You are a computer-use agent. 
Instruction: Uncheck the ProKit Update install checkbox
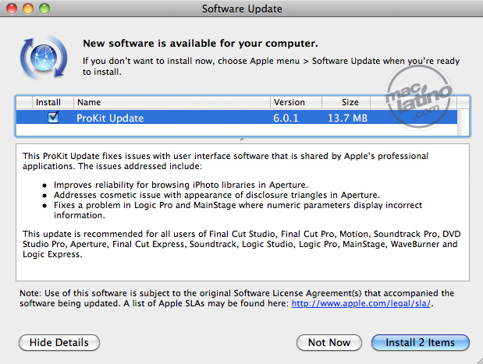[x=53, y=117]
